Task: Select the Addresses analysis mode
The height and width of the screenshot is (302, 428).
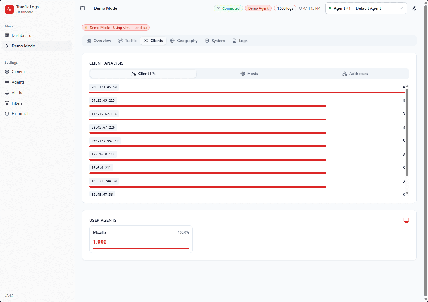Action: click(355, 74)
